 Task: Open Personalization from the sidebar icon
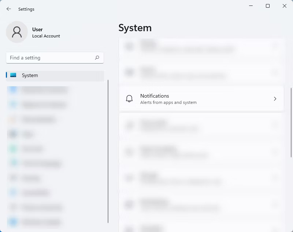click(x=13, y=119)
